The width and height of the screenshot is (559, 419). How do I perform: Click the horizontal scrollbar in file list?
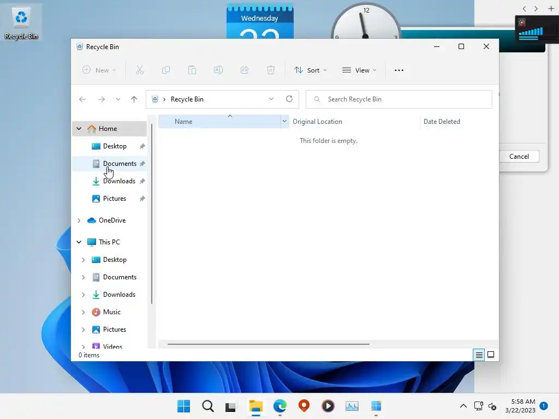(268, 344)
